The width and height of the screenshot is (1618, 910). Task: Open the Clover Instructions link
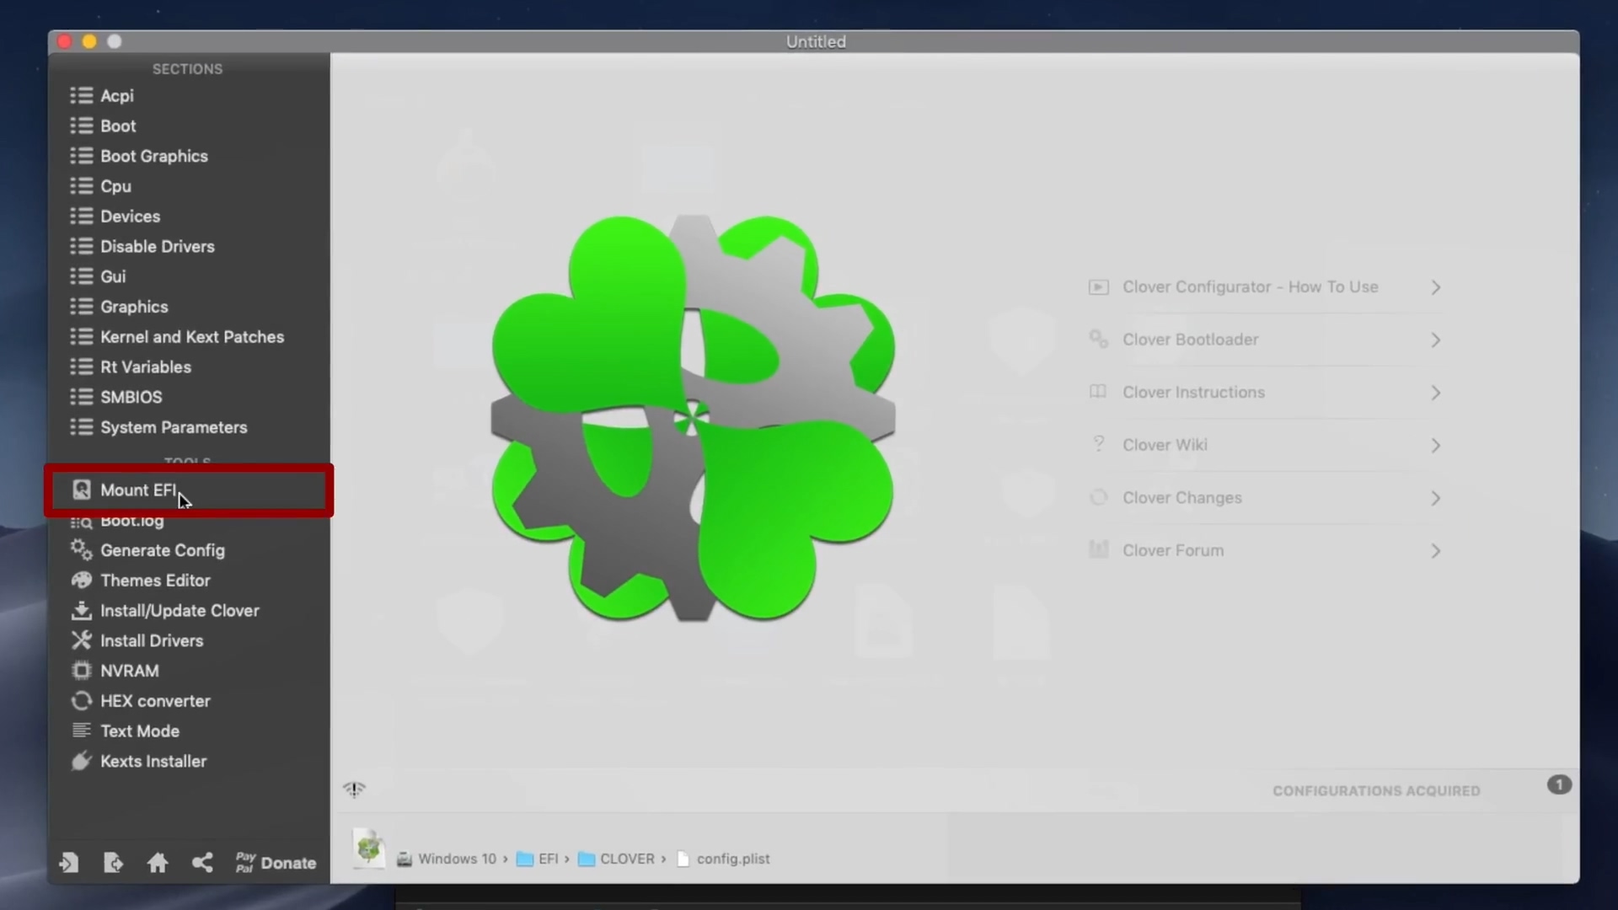pos(1193,393)
